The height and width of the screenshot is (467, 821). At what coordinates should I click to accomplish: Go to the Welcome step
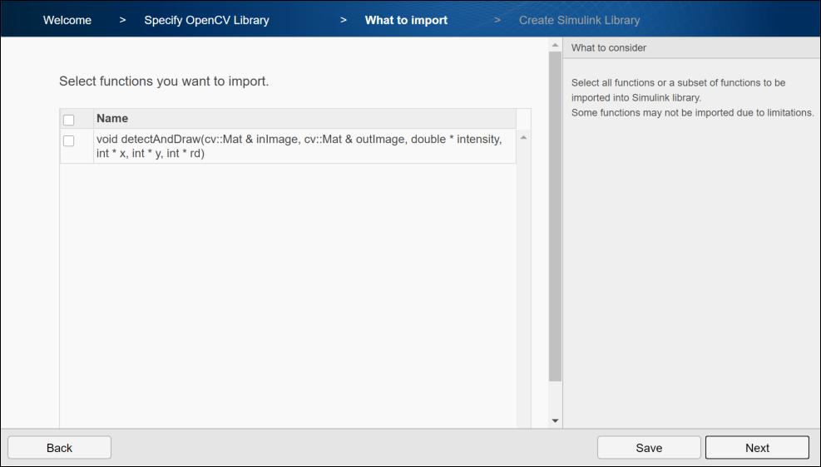67,20
